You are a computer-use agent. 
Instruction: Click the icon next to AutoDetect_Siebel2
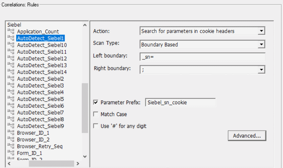[11, 79]
